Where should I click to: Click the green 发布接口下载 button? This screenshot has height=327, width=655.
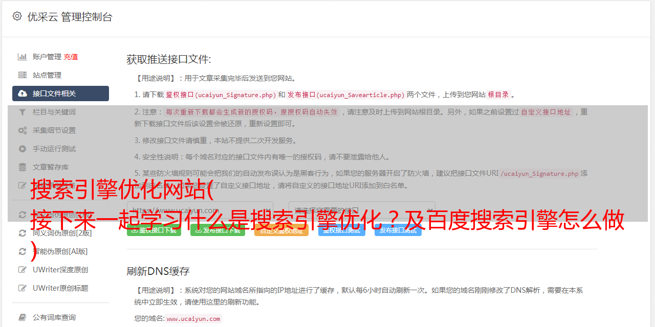[217, 230]
